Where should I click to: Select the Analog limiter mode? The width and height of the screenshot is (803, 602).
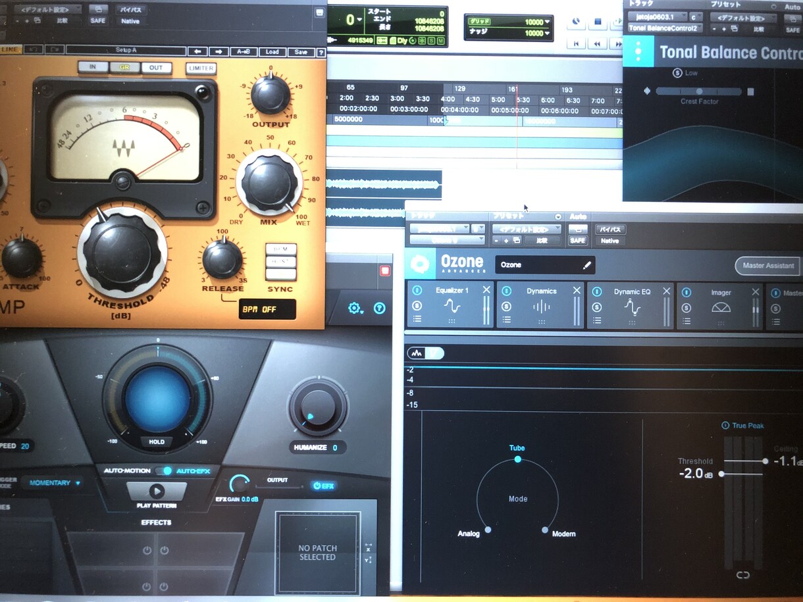point(488,530)
